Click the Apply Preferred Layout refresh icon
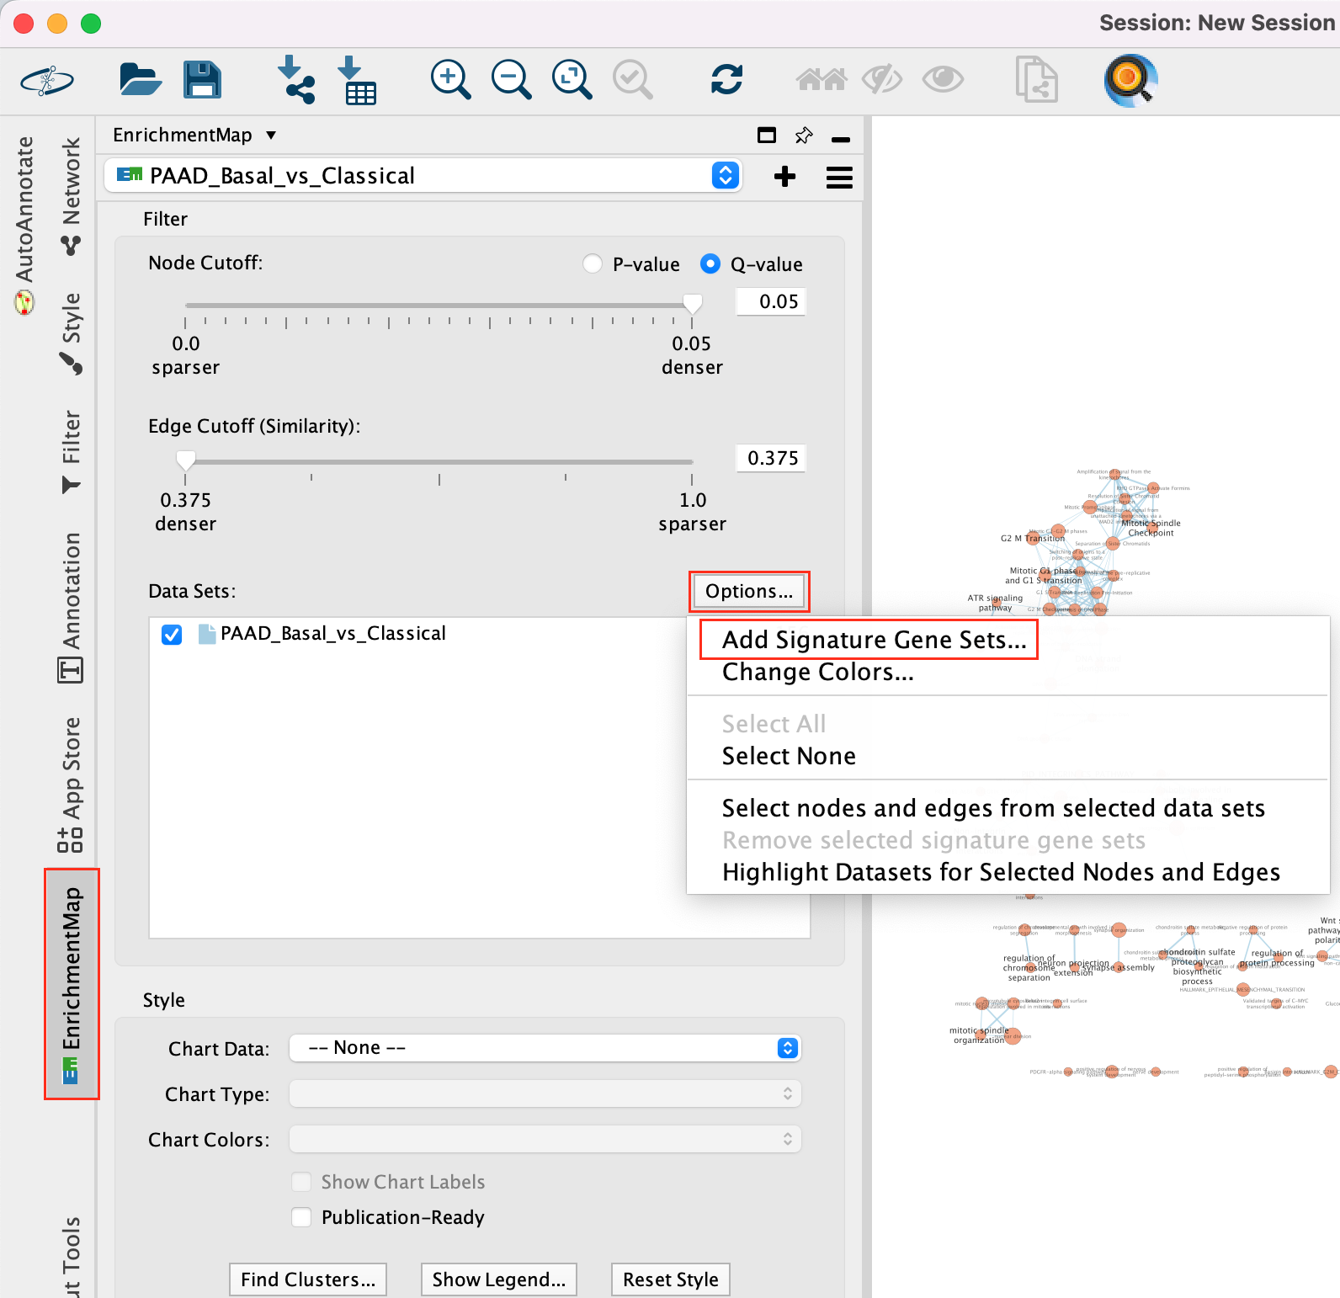The image size is (1340, 1298). [x=726, y=80]
